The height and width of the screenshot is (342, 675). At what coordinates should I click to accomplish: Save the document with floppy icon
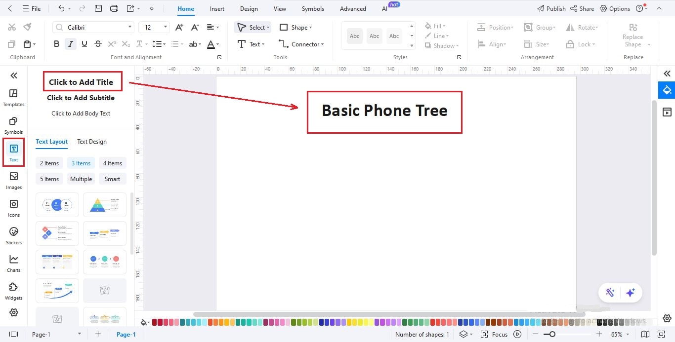click(98, 8)
